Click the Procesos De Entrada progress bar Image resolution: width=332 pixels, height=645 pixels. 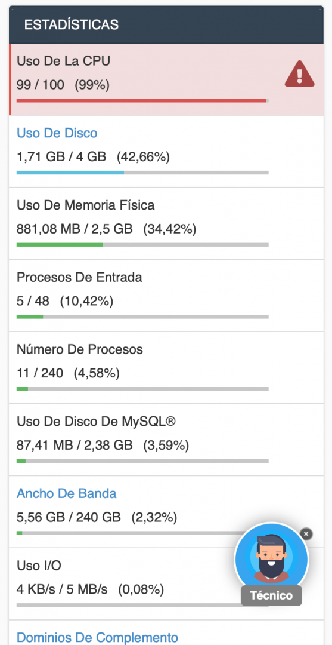142,317
